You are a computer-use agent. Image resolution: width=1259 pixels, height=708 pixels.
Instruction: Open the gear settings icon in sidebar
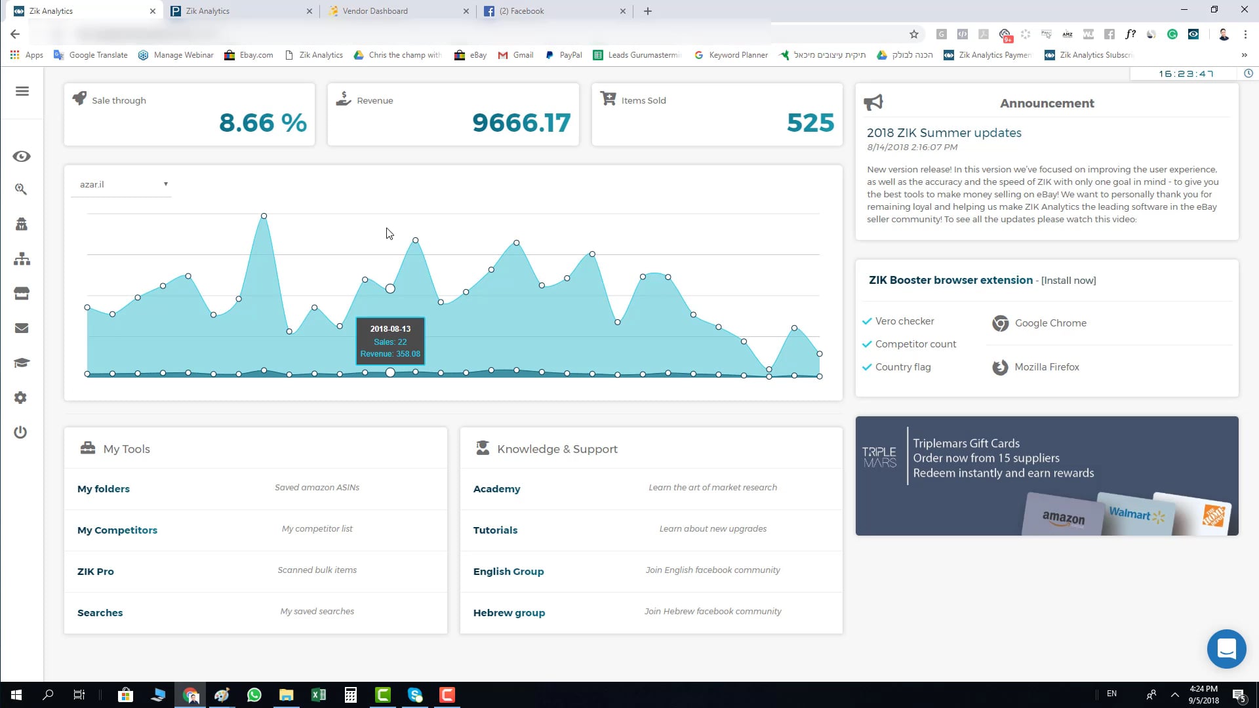(x=21, y=397)
